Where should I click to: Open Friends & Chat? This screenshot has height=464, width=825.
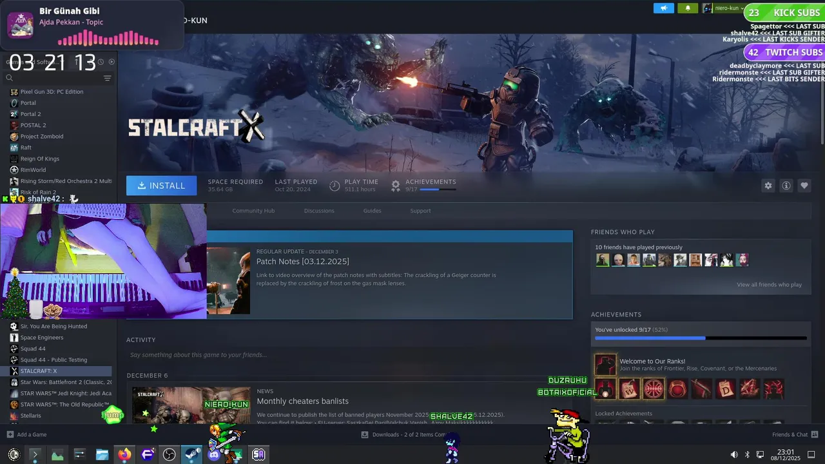coord(795,434)
